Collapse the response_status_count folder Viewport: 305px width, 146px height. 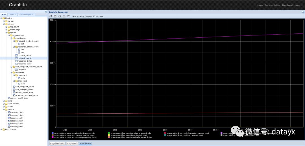[x=14, y=47]
